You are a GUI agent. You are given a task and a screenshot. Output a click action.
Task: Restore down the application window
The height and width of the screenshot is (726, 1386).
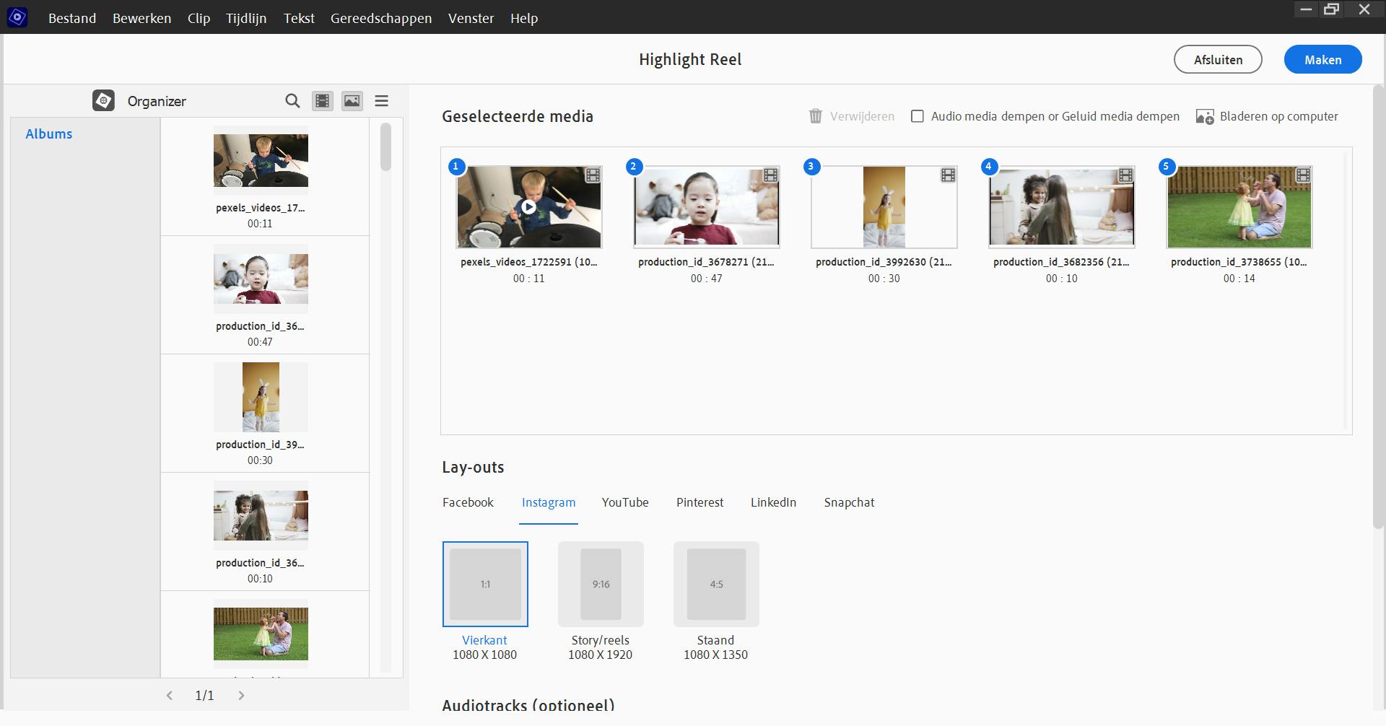(x=1331, y=10)
